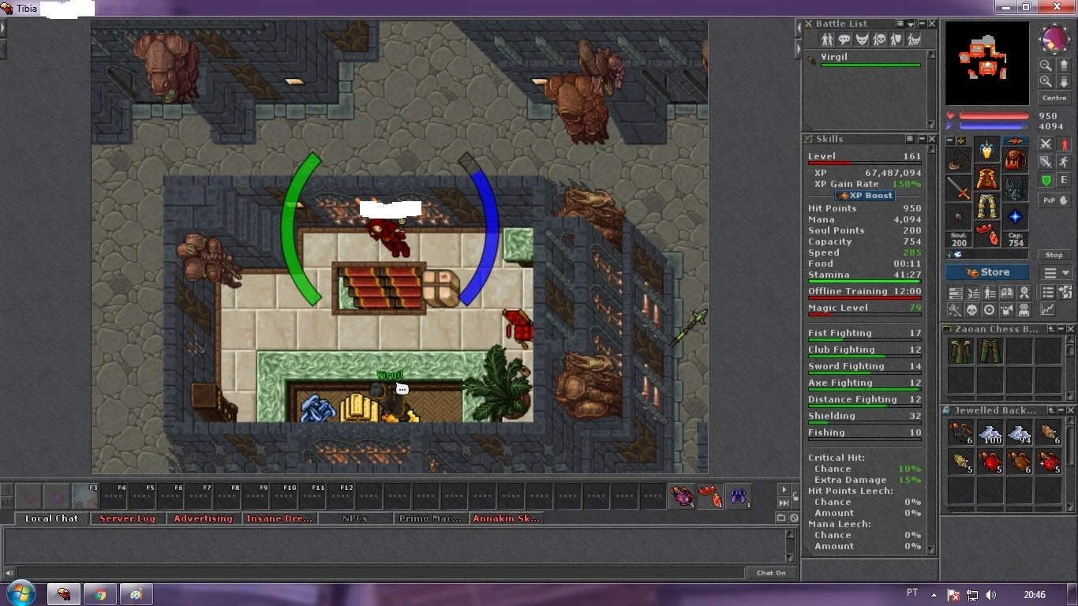Click the Chat On button
1078x606 pixels.
pyautogui.click(x=771, y=573)
